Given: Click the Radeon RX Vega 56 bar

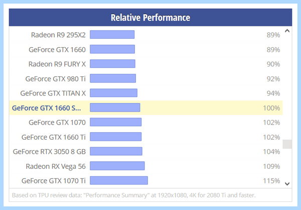Looking at the screenshot, I should (117, 166).
